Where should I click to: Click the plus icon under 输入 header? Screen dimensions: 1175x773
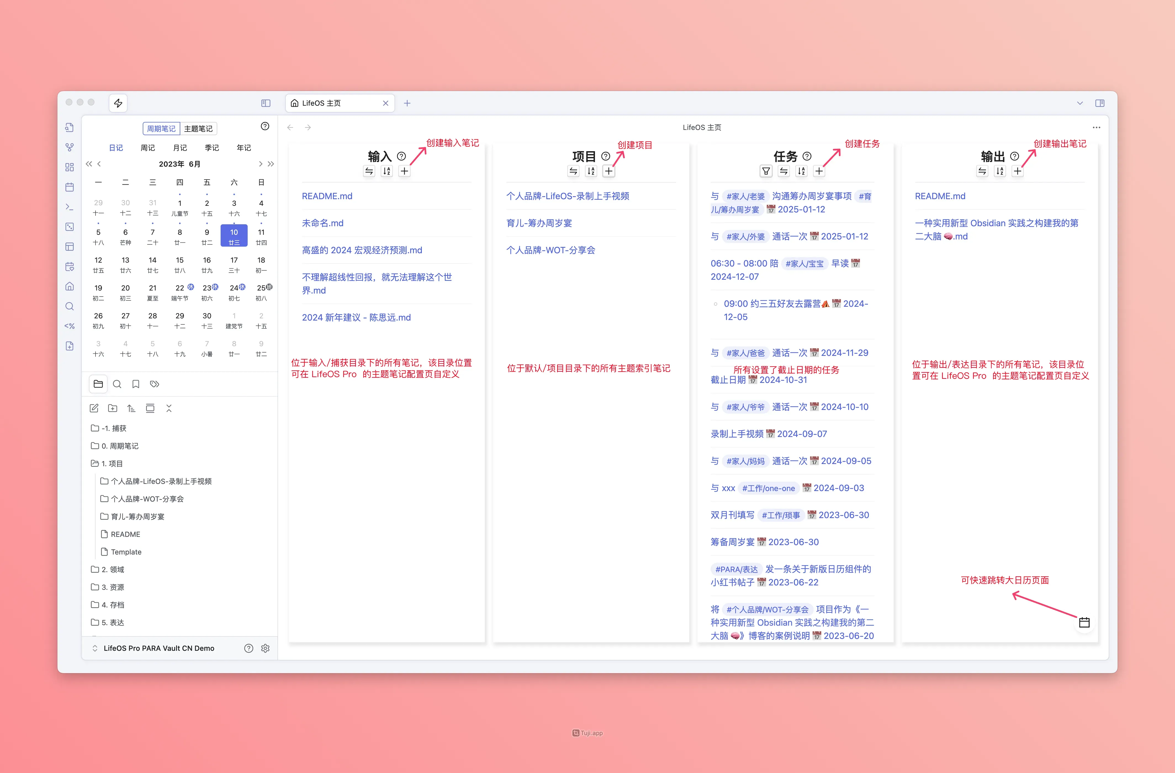404,171
